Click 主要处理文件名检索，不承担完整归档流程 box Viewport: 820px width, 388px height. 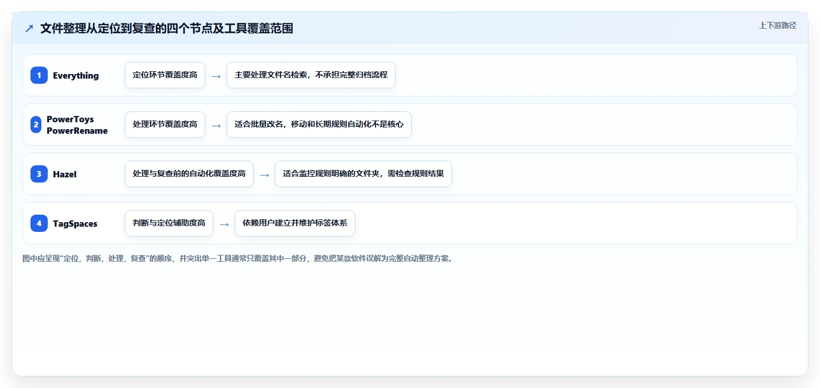click(x=311, y=75)
